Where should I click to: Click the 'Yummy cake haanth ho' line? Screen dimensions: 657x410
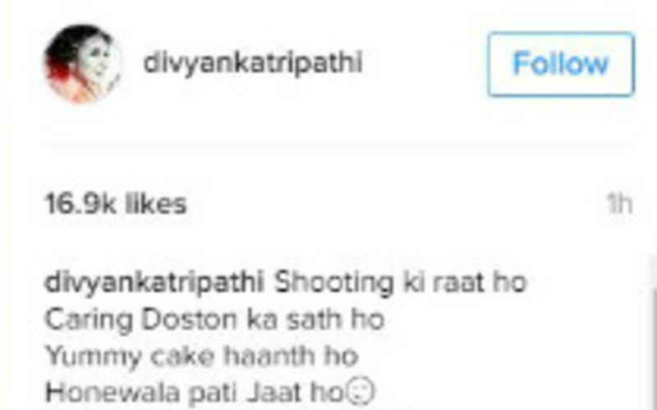201,357
